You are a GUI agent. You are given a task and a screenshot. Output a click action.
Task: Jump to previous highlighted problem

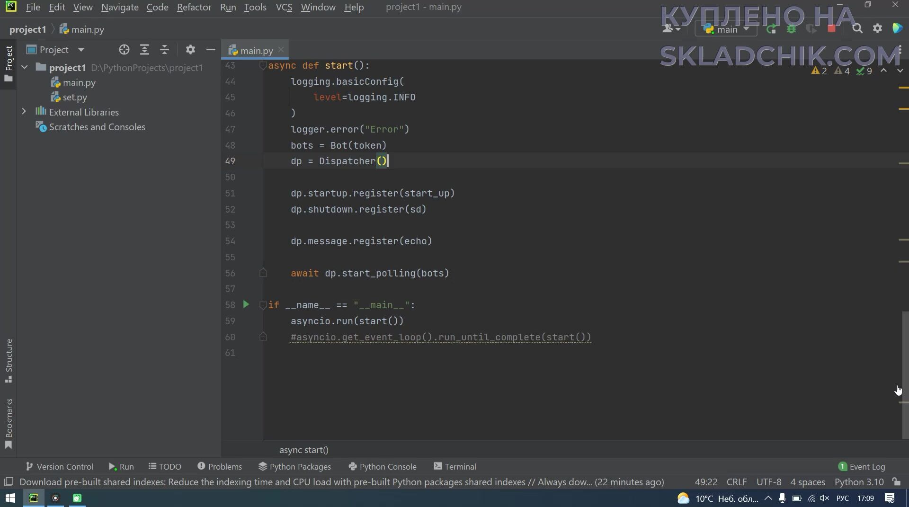click(x=883, y=71)
